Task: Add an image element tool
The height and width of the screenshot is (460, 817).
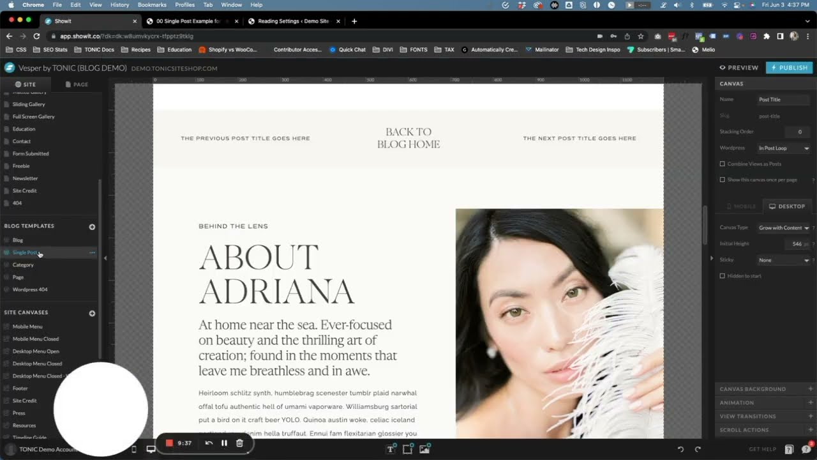Action: (x=424, y=449)
